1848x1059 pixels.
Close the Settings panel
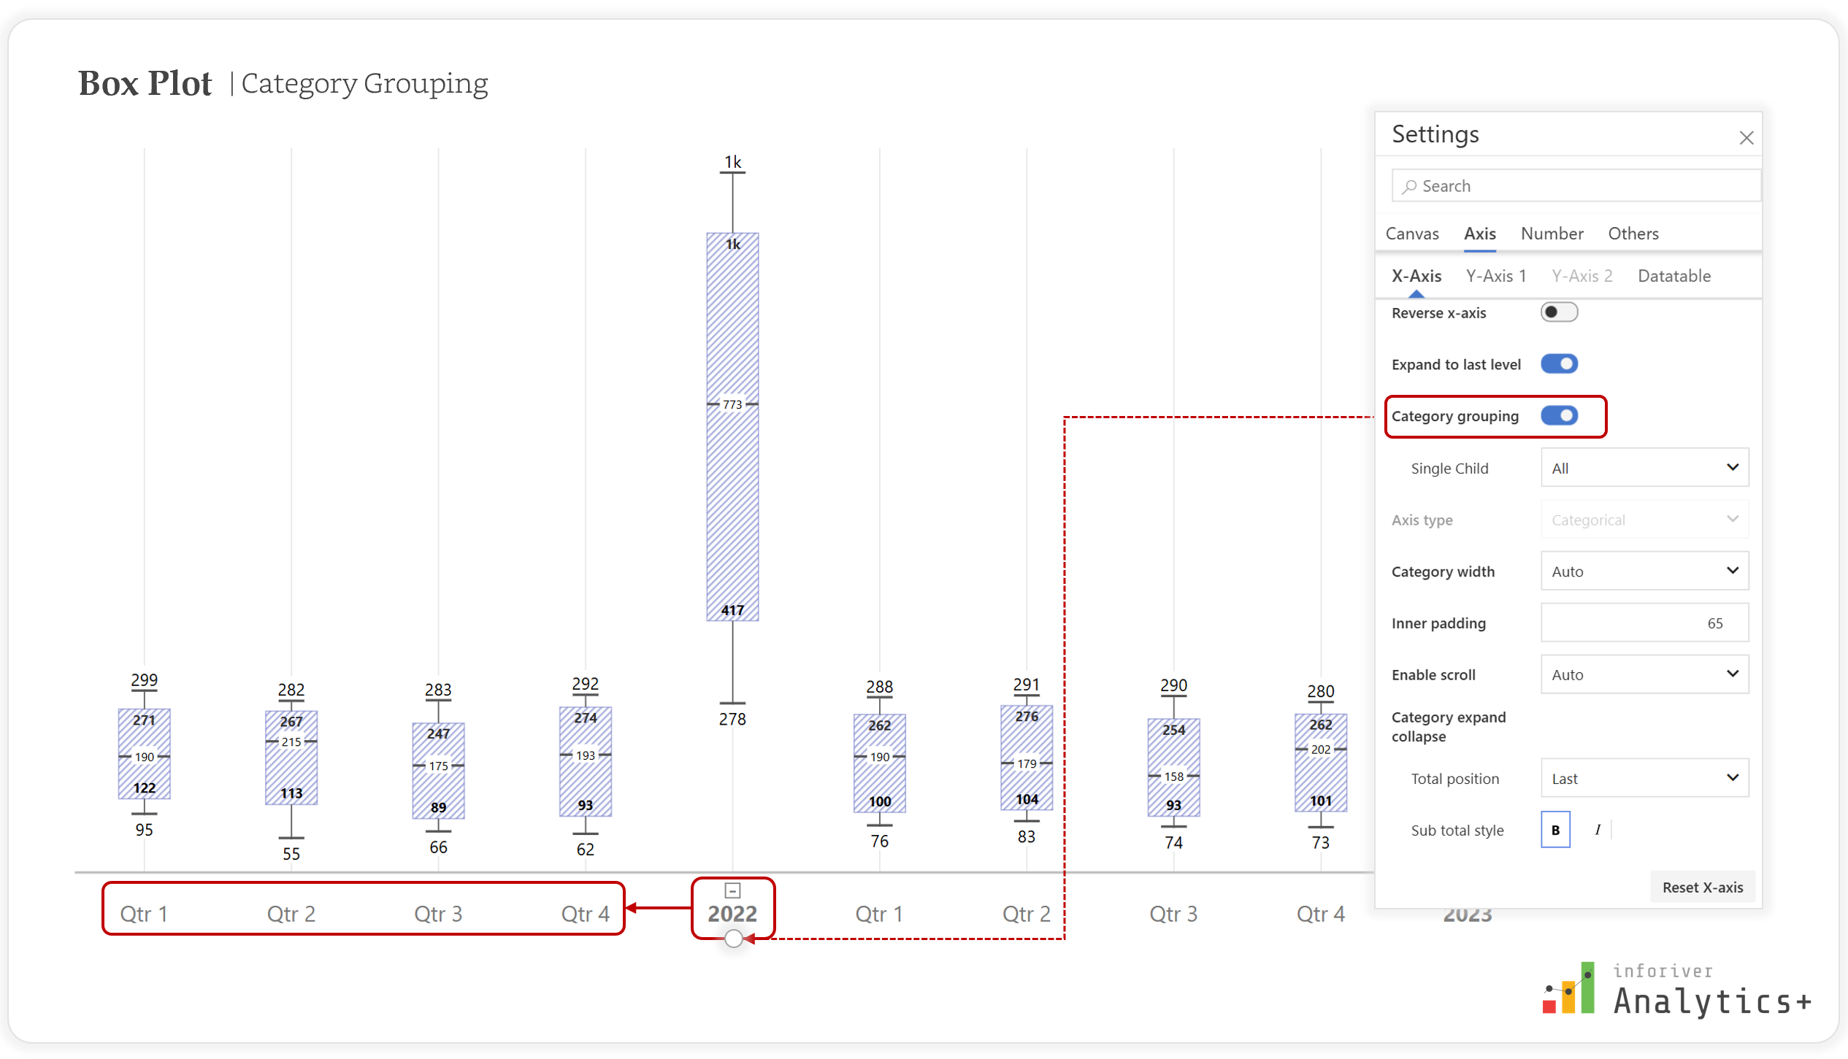click(x=1746, y=137)
